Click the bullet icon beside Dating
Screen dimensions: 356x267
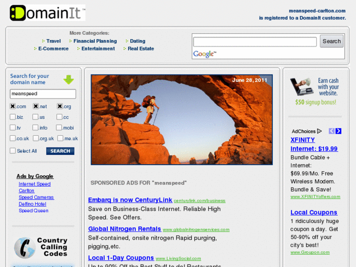tap(127, 41)
